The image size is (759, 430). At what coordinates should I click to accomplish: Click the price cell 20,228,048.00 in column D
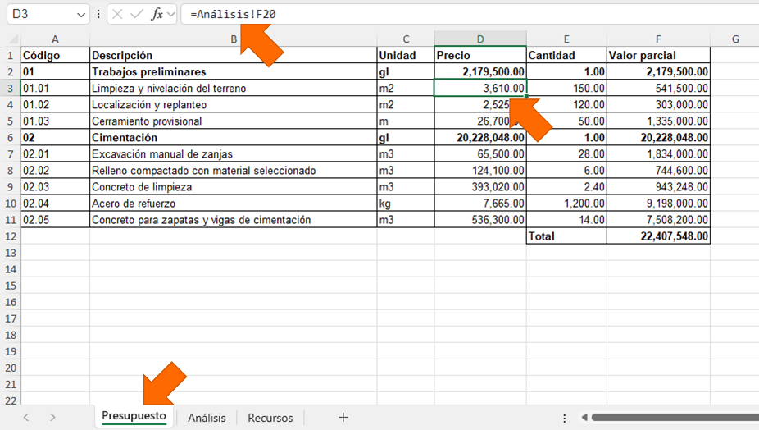coord(480,138)
